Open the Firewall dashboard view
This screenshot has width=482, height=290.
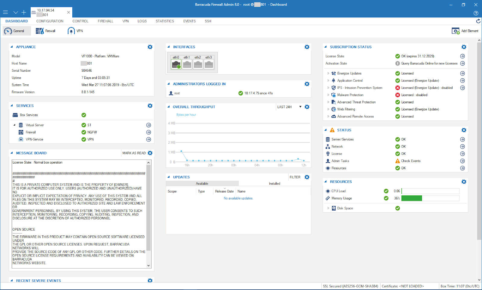coord(45,31)
